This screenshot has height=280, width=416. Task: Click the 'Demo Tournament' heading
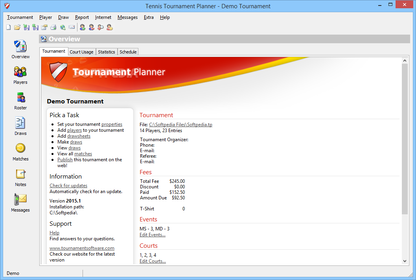(75, 101)
